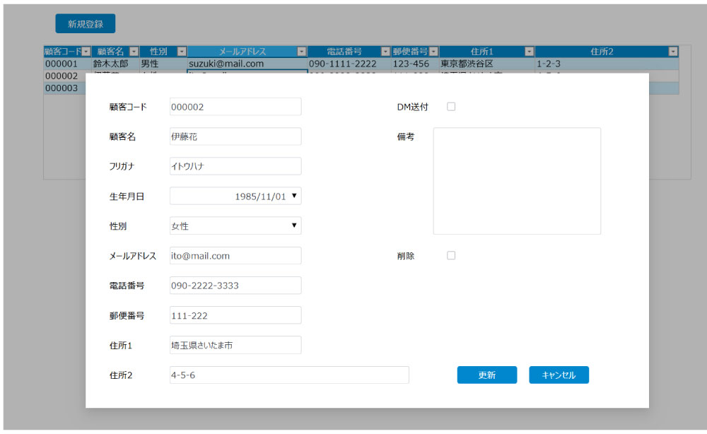
Task: Open filter dropdown on 電話番号 column
Action: [x=385, y=51]
